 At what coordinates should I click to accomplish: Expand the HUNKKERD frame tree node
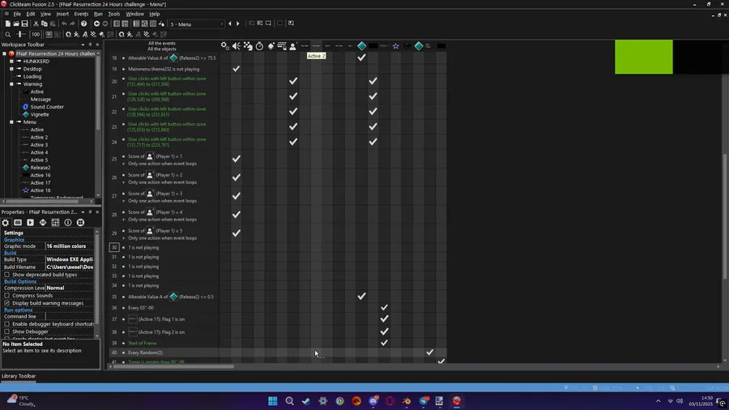pos(11,62)
